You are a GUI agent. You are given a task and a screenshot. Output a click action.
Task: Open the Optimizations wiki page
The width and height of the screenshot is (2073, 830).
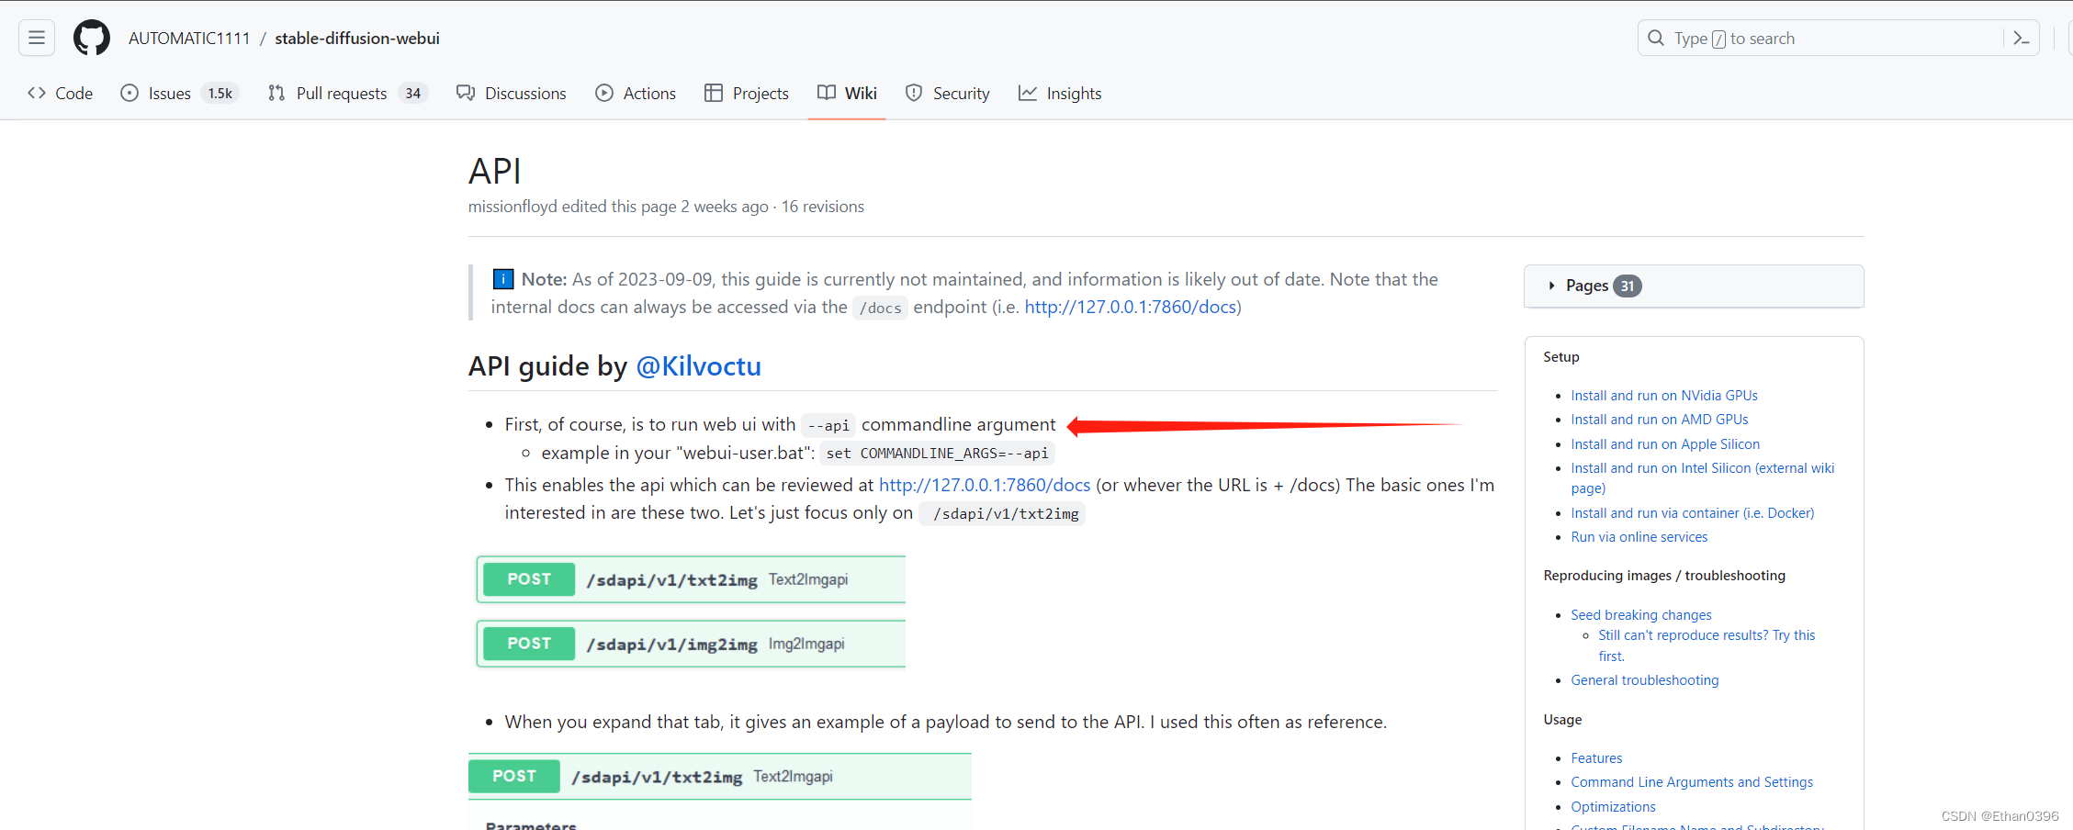click(1613, 807)
